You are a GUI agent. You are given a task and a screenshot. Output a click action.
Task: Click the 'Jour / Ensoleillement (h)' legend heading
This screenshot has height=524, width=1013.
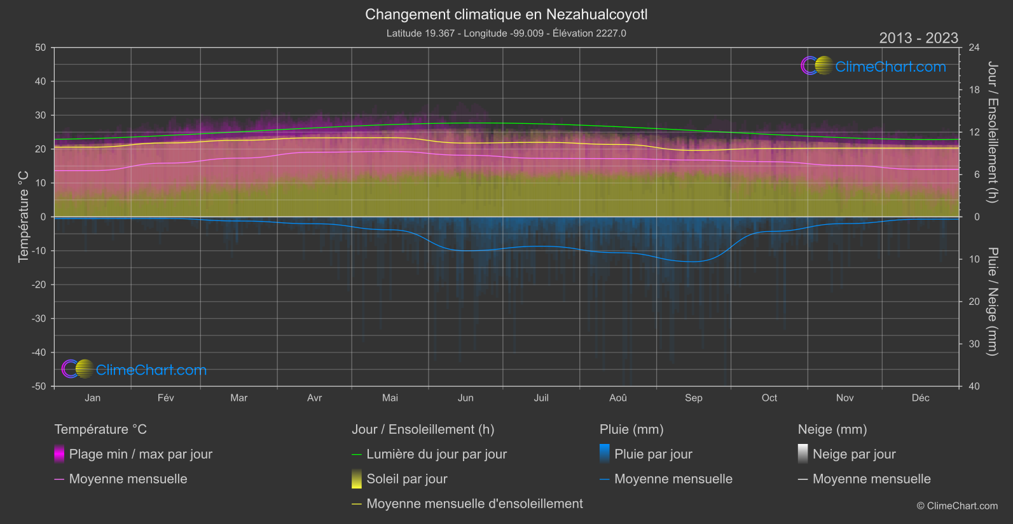423,429
